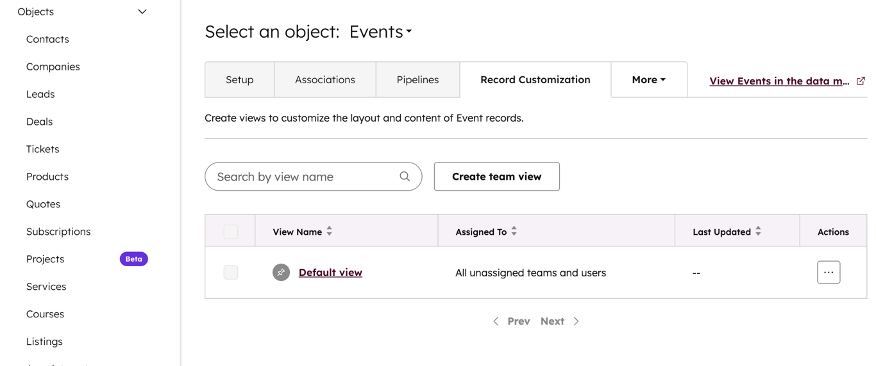The image size is (876, 366).
Task: Switch to the Pipelines tab
Action: 417,80
